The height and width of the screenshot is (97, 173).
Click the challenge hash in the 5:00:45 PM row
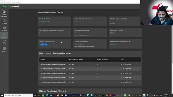pyautogui.click(x=54, y=82)
